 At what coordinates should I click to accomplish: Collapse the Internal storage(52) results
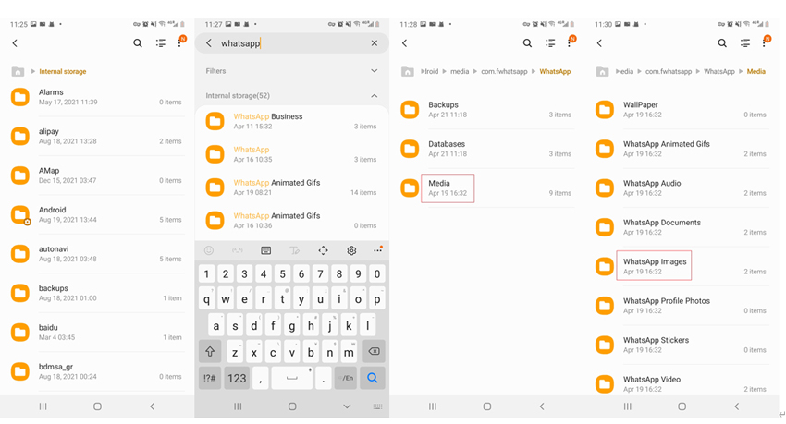coord(374,96)
